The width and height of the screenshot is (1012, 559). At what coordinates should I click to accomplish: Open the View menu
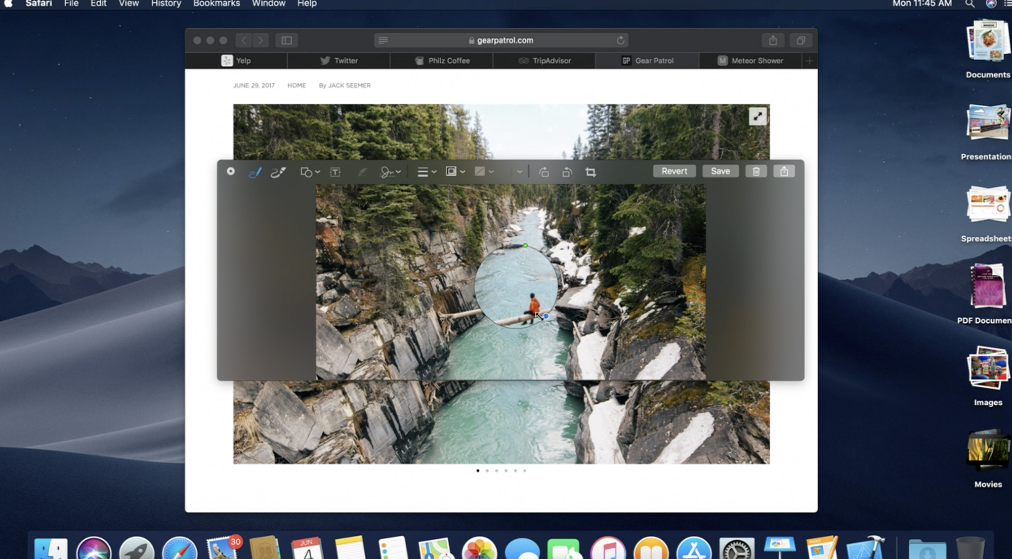129,4
